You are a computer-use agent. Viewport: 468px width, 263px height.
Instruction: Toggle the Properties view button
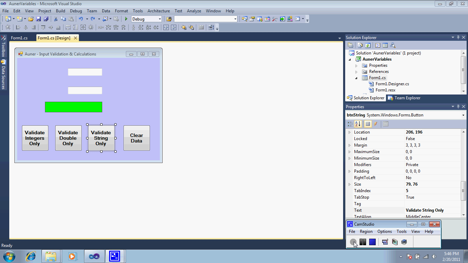(x=368, y=124)
